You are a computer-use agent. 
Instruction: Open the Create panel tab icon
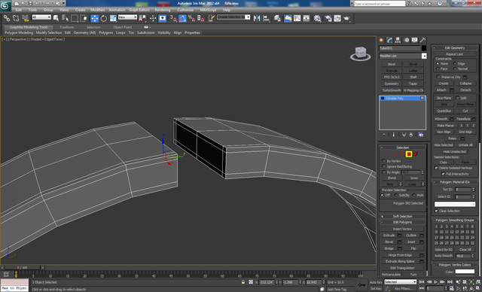(x=382, y=40)
